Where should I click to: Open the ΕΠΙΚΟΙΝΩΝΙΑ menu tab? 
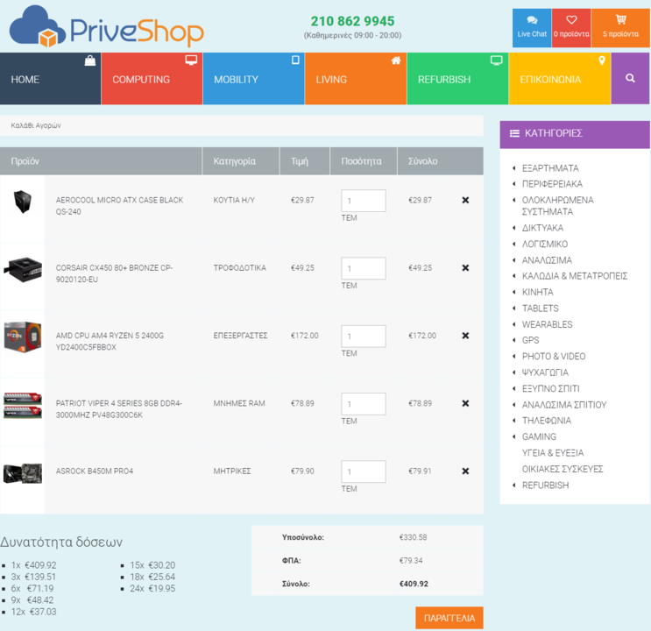point(560,79)
